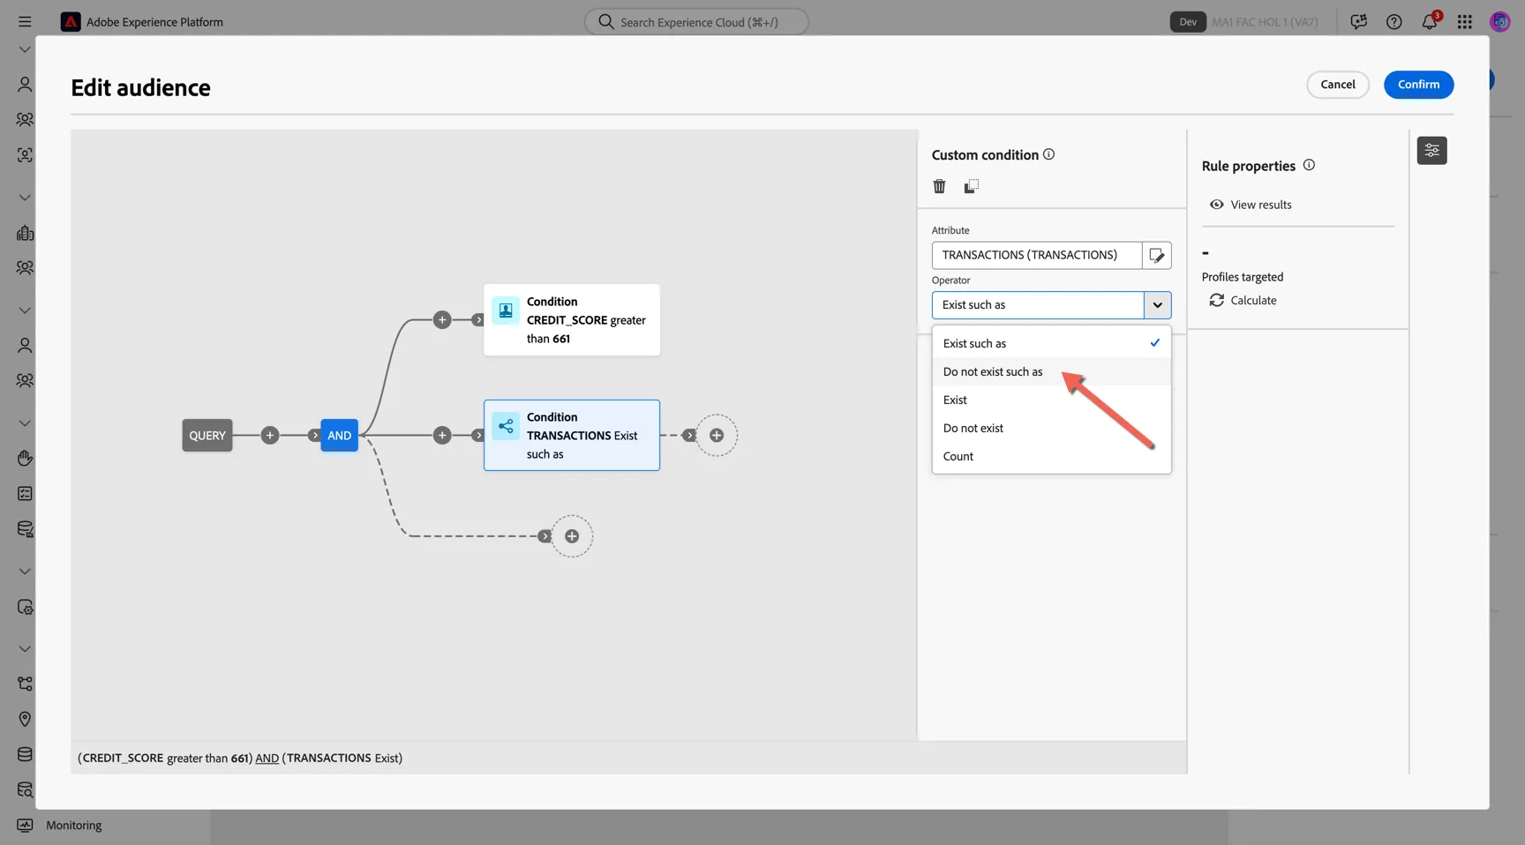Show info about Rule properties

click(x=1309, y=165)
